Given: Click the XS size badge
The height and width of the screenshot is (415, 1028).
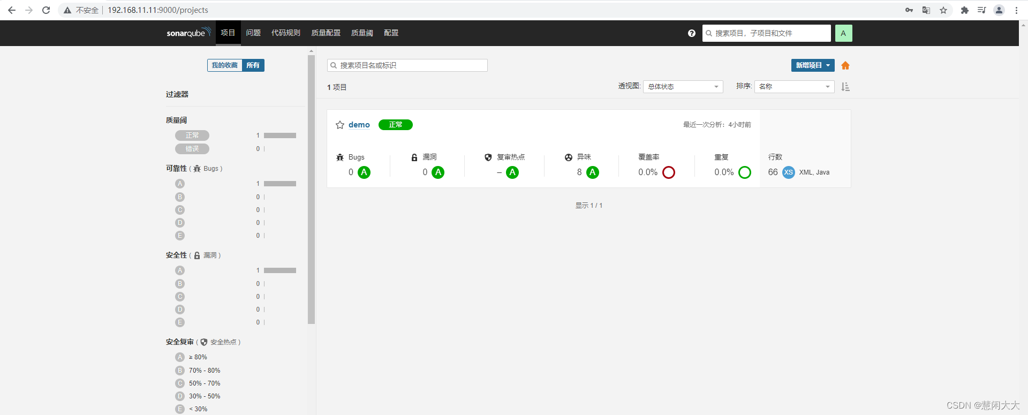Looking at the screenshot, I should click(x=789, y=172).
